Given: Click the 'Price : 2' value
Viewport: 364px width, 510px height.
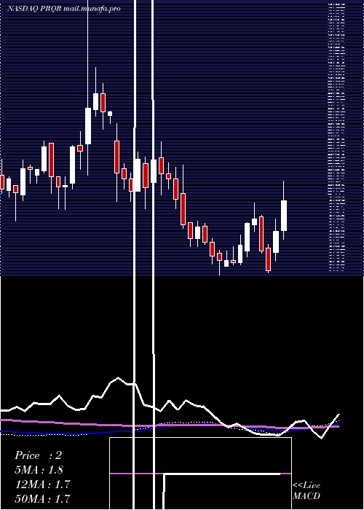Looking at the screenshot, I should point(39,455).
